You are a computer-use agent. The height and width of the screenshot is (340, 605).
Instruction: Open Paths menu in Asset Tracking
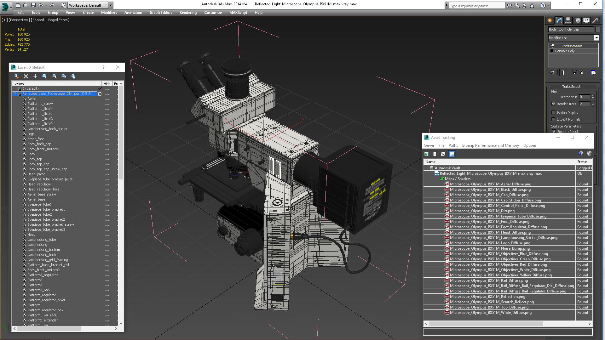(x=453, y=145)
